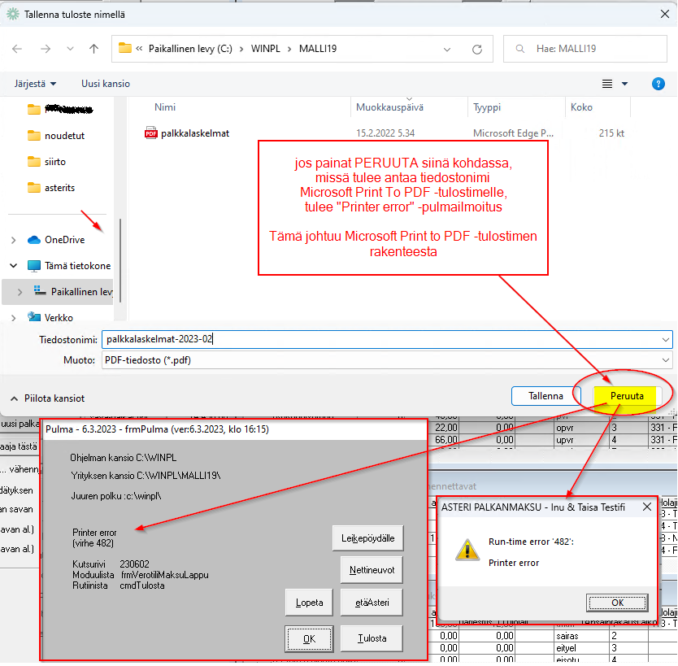678x666 pixels.
Task: Select the palkkalaskelmat PDF file
Action: coord(195,133)
